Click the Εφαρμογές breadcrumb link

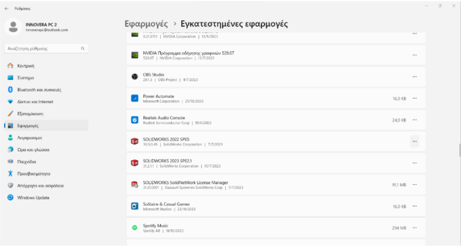click(145, 24)
